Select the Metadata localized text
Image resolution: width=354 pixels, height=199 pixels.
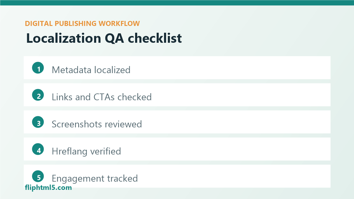point(91,70)
